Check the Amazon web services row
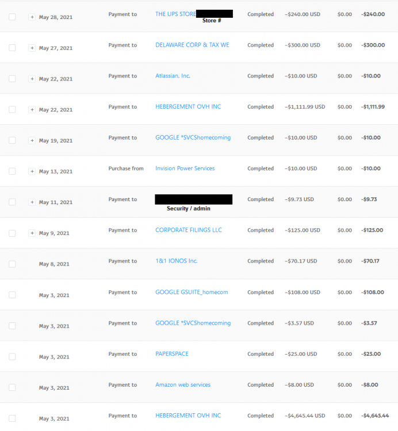The width and height of the screenshot is (398, 431). tap(12, 387)
